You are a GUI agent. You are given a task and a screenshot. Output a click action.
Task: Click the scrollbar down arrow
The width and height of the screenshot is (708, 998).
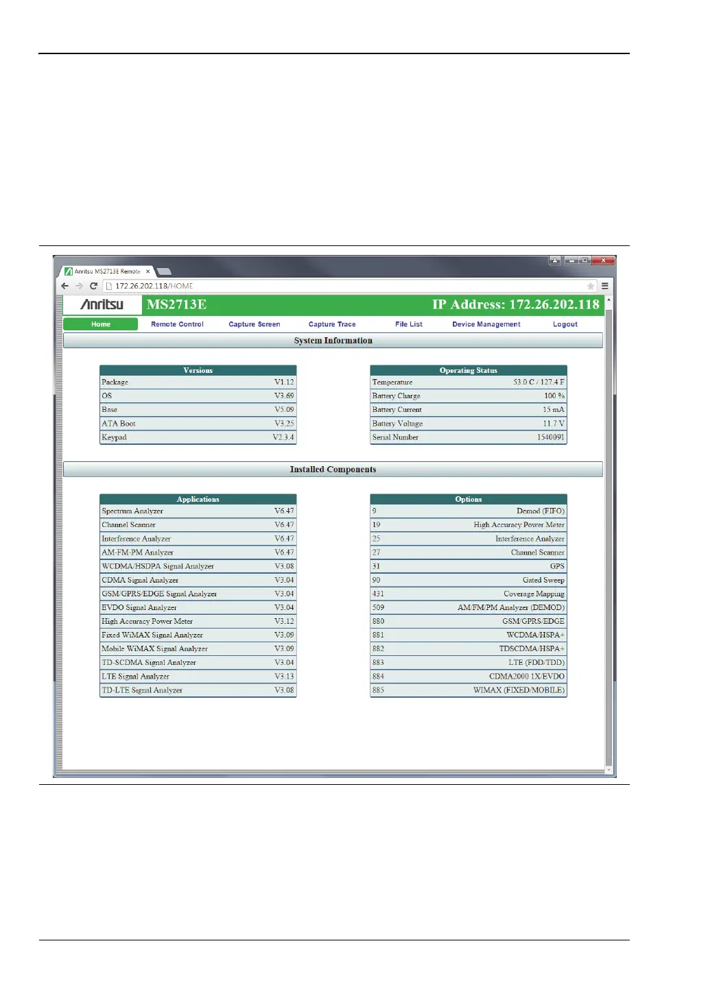pyautogui.click(x=609, y=770)
